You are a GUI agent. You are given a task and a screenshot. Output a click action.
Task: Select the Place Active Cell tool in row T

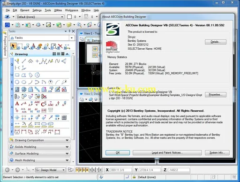coord(17,96)
